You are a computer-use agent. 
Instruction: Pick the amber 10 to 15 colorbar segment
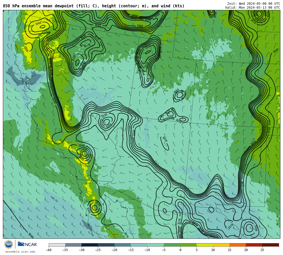click(221, 245)
